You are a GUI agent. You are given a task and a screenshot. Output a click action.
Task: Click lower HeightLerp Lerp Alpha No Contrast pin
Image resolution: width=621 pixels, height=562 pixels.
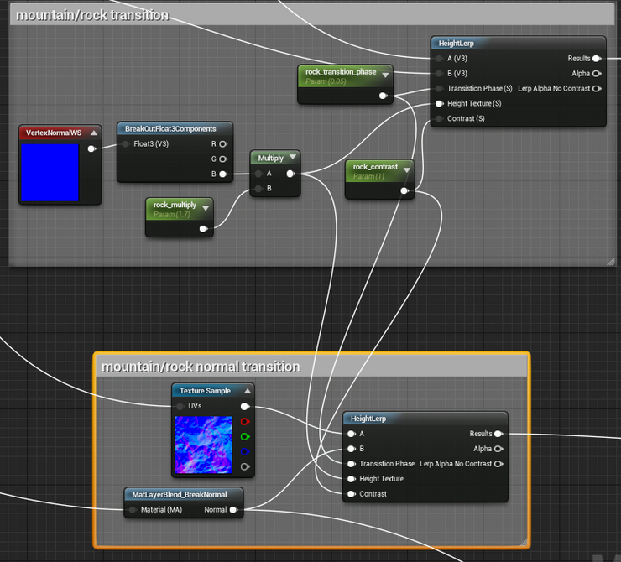point(498,464)
